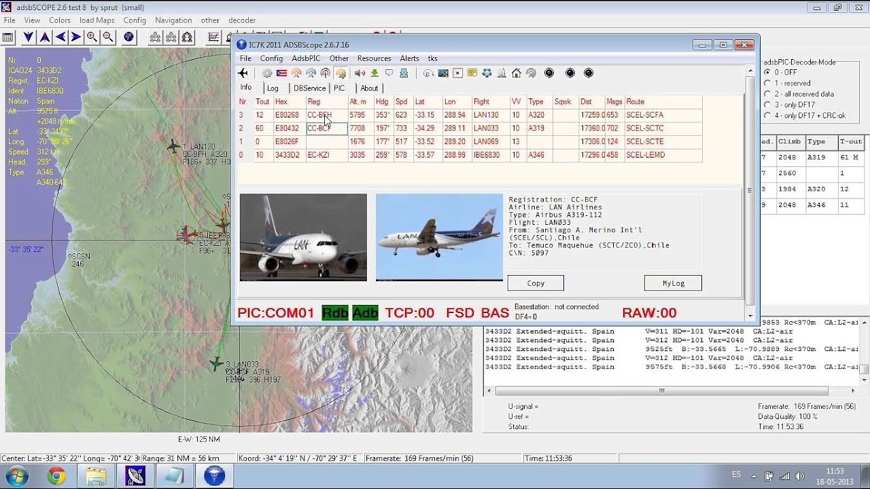Click the grey antenna icon next to home
870x489 pixels.
[x=531, y=73]
